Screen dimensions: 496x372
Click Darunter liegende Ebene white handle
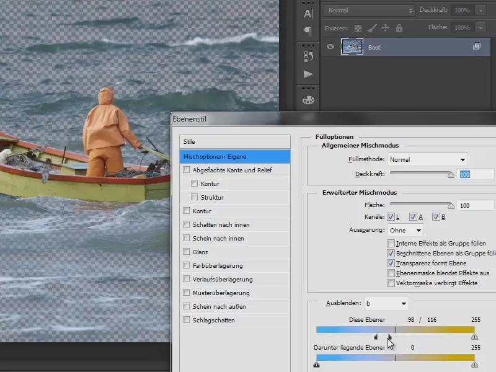(474, 365)
